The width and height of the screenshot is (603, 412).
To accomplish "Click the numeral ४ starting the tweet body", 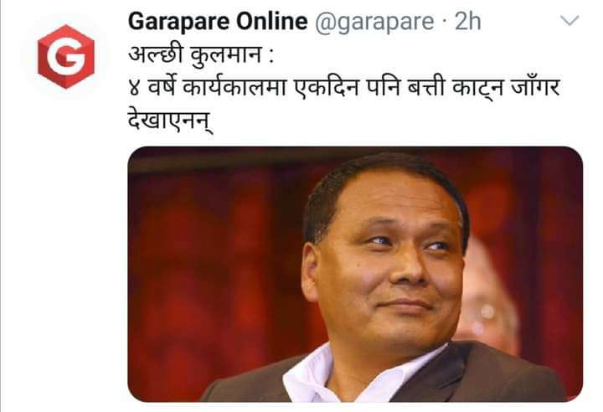I will pyautogui.click(x=134, y=89).
